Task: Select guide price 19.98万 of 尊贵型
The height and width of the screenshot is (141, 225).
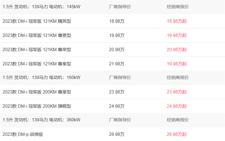Action: tap(117, 35)
